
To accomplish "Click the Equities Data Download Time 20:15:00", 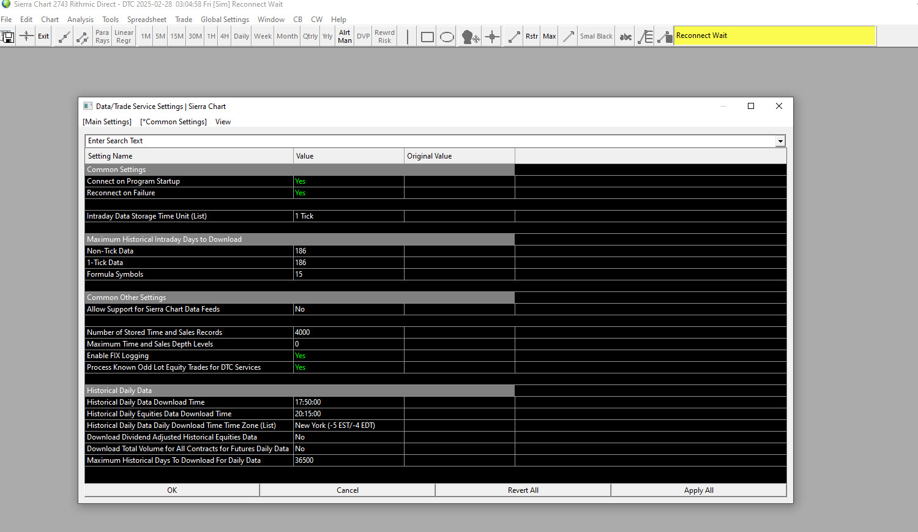I will point(349,414).
